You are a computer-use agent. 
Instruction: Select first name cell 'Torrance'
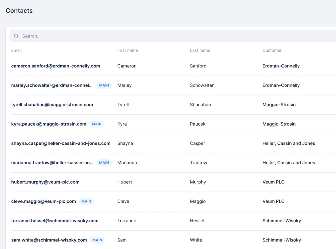tap(127, 221)
